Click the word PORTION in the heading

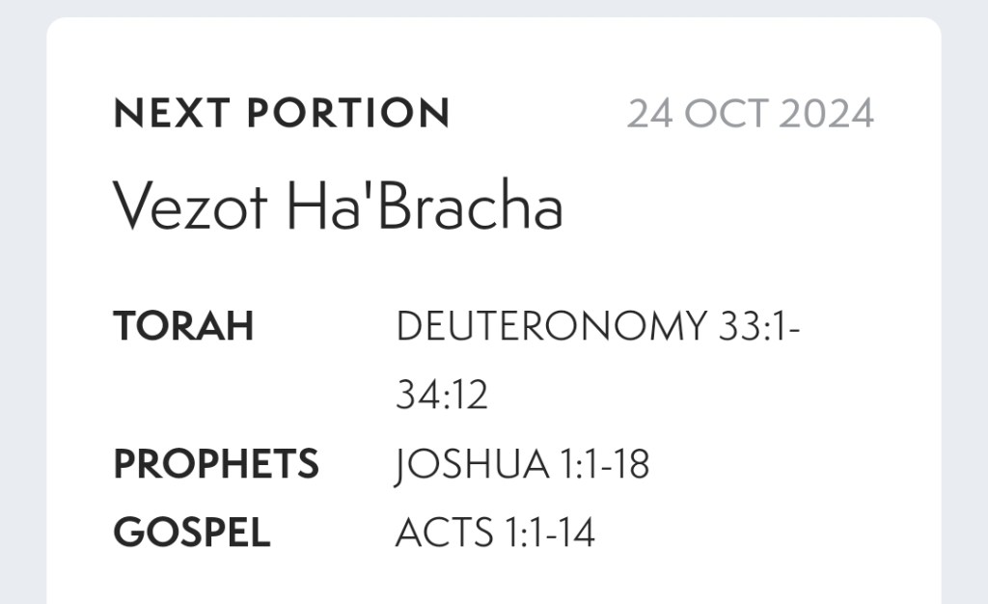[x=348, y=114]
